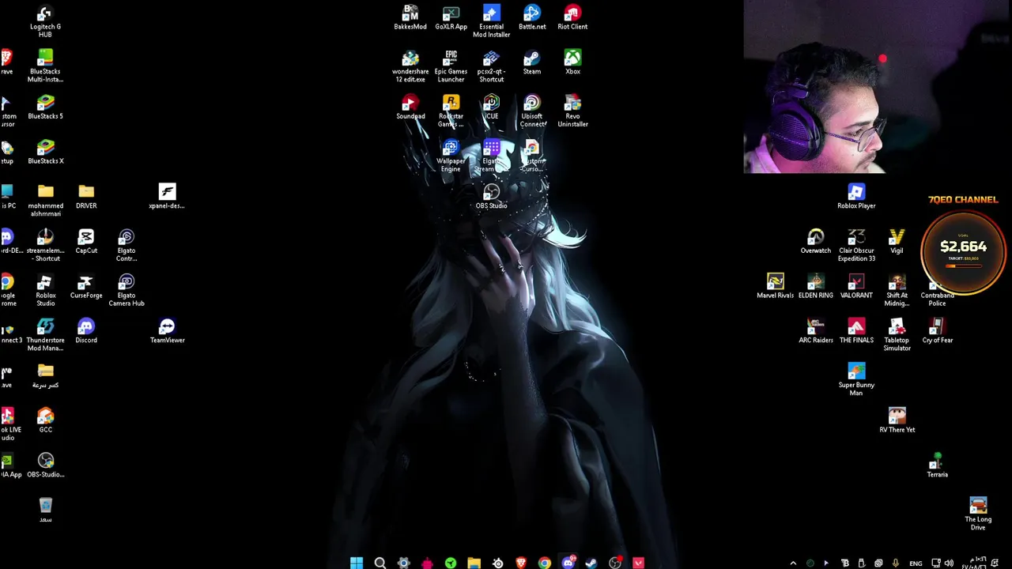Open the Epic Games Launcher icon

451,66
